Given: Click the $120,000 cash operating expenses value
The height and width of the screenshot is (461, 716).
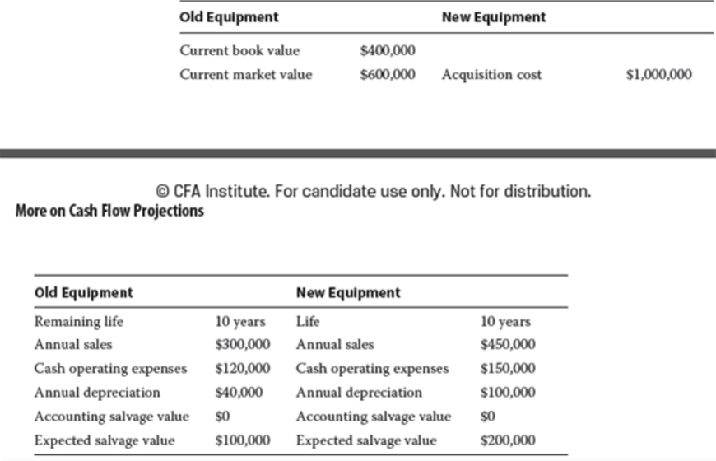Looking at the screenshot, I should click(242, 369).
